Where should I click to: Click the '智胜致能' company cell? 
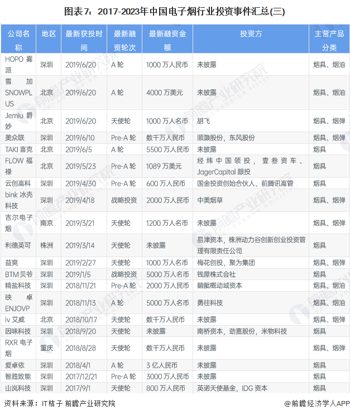coord(18,377)
